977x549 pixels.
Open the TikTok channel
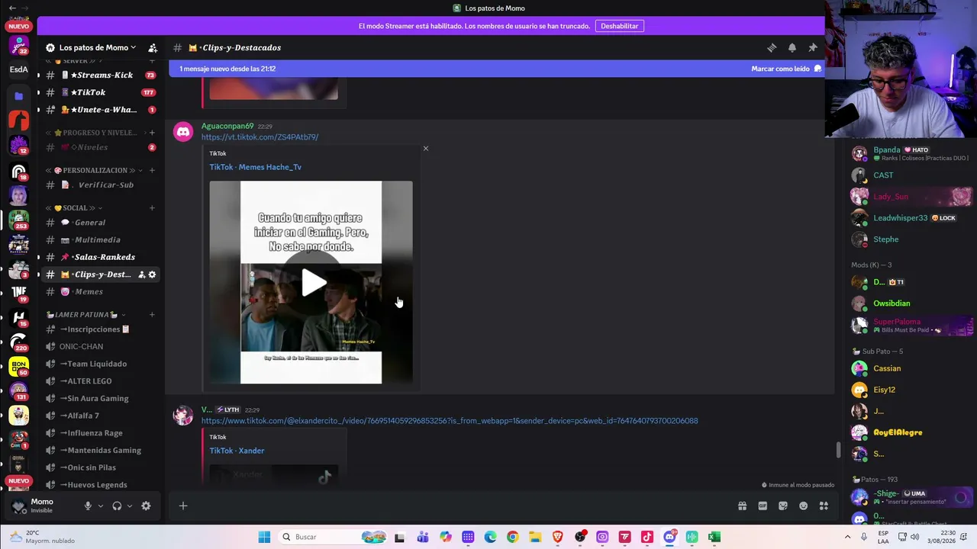[100, 92]
